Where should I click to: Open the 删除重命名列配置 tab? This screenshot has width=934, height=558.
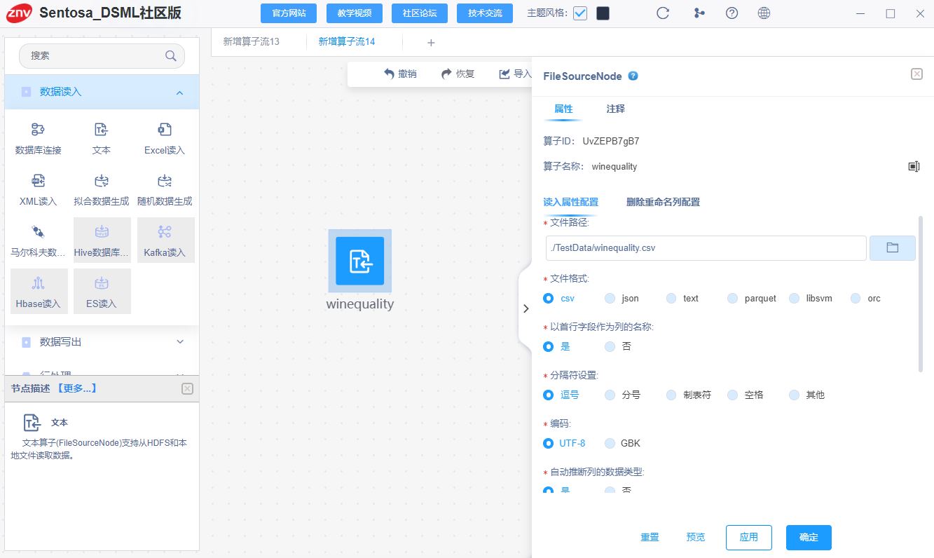click(663, 202)
